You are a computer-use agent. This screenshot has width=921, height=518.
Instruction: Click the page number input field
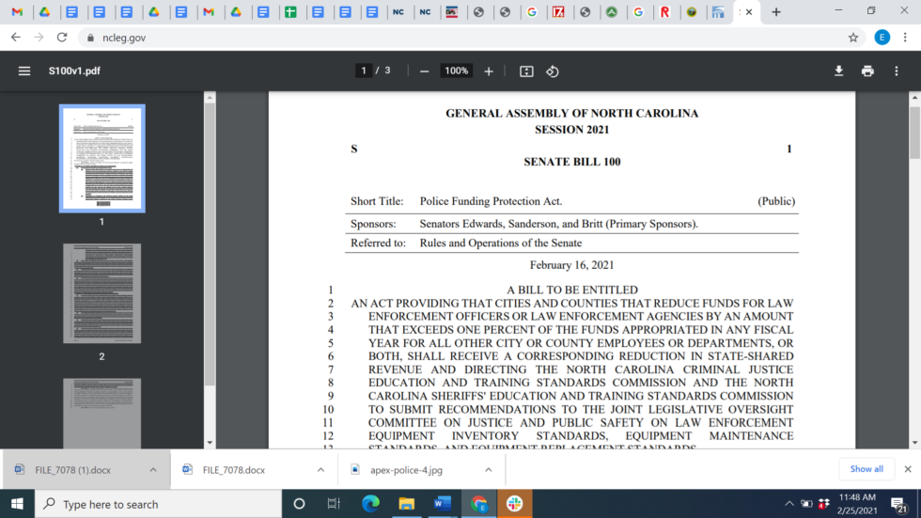click(x=364, y=71)
